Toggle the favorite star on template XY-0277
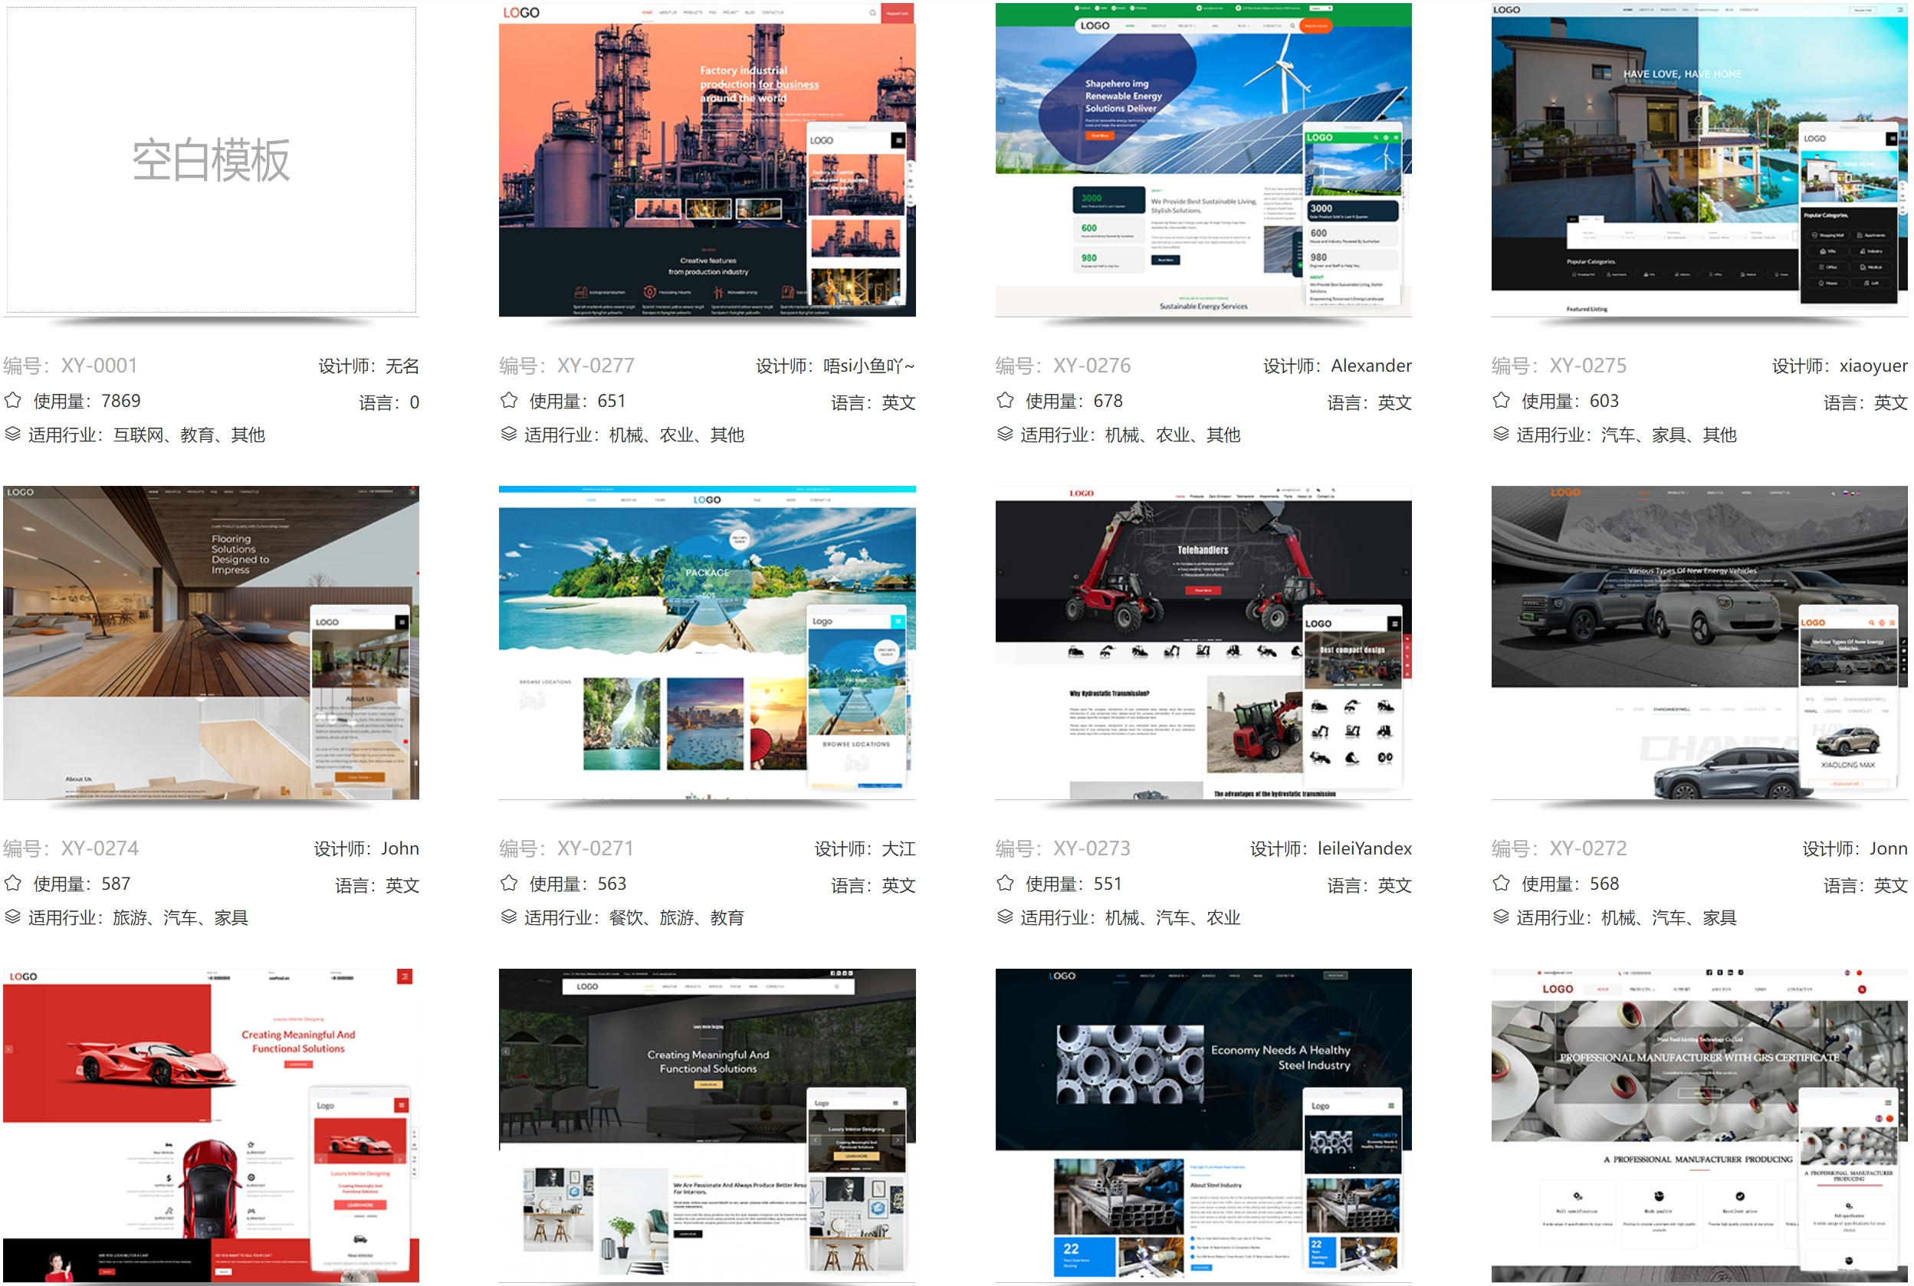 pyautogui.click(x=509, y=400)
